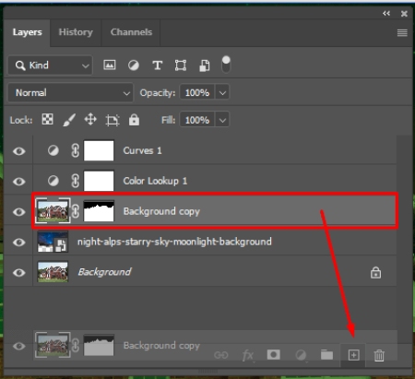
Task: Hide the Color Lookup 1 layer
Action: pos(18,182)
